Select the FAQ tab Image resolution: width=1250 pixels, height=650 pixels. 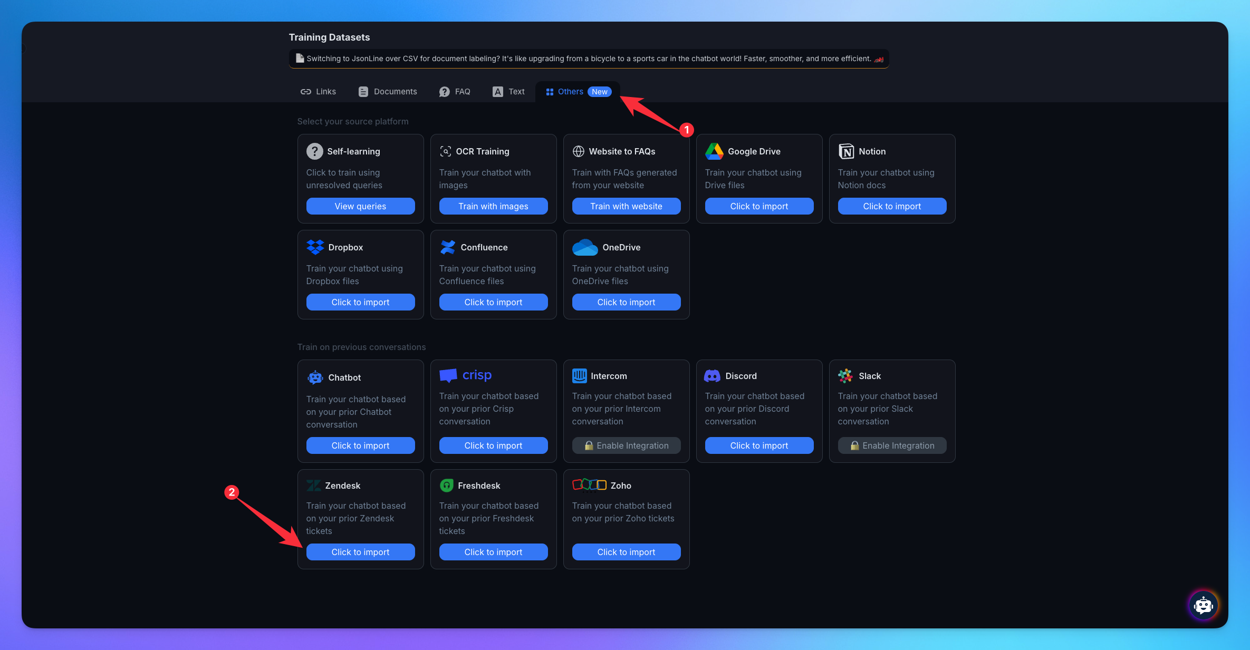tap(455, 92)
